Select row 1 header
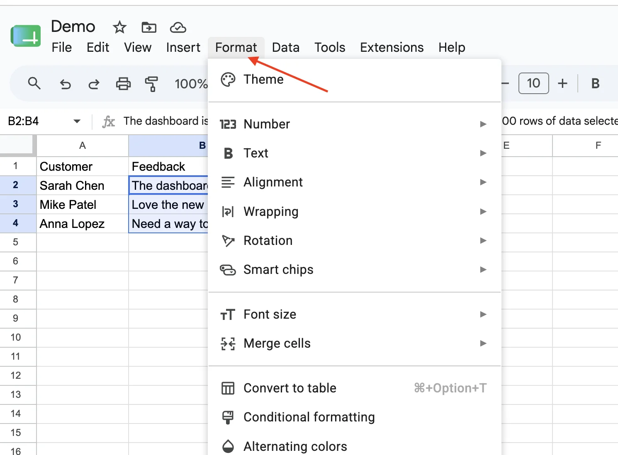Image resolution: width=618 pixels, height=455 pixels. click(x=18, y=166)
